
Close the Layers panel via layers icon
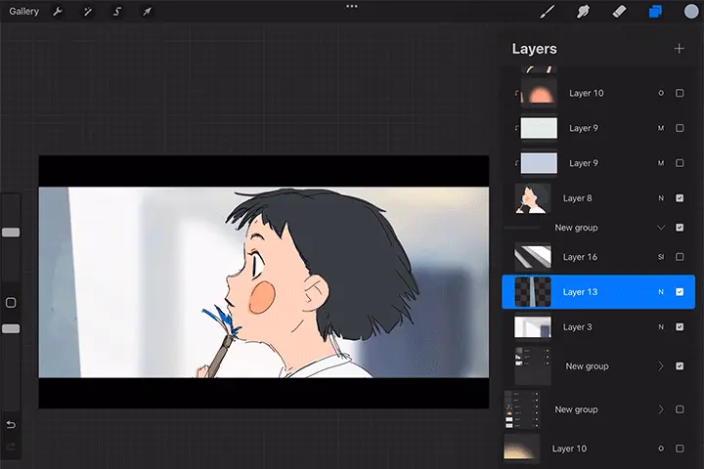(655, 11)
